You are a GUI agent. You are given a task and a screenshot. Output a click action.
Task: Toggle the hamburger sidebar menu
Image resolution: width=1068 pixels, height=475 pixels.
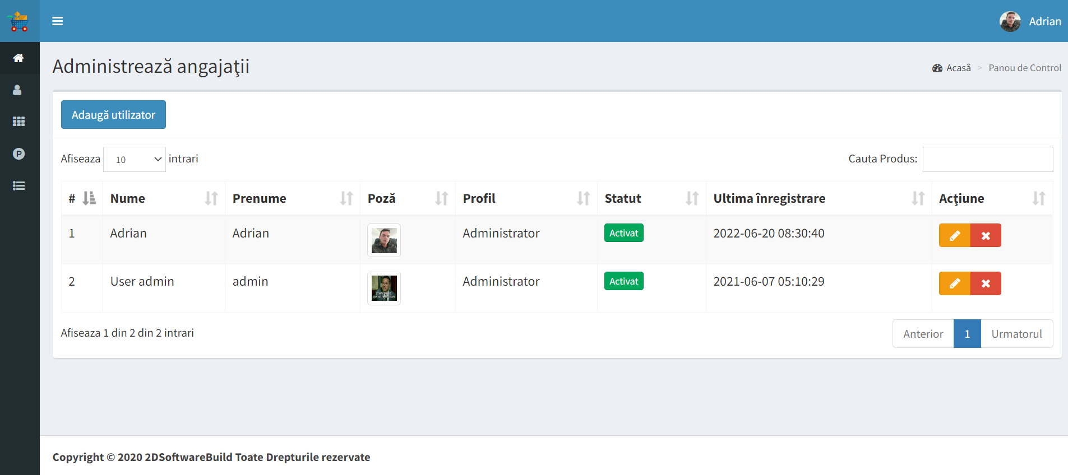pyautogui.click(x=57, y=21)
